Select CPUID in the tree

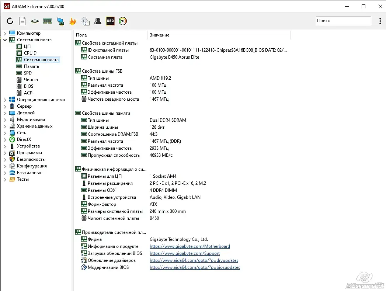(x=30, y=53)
